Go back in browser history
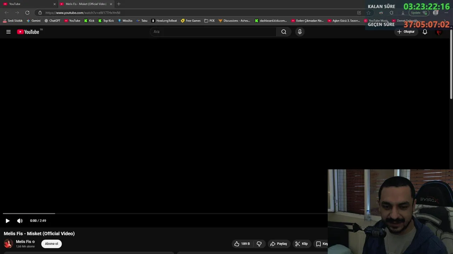Screen dimensions: 453x254 click(x=6, y=13)
